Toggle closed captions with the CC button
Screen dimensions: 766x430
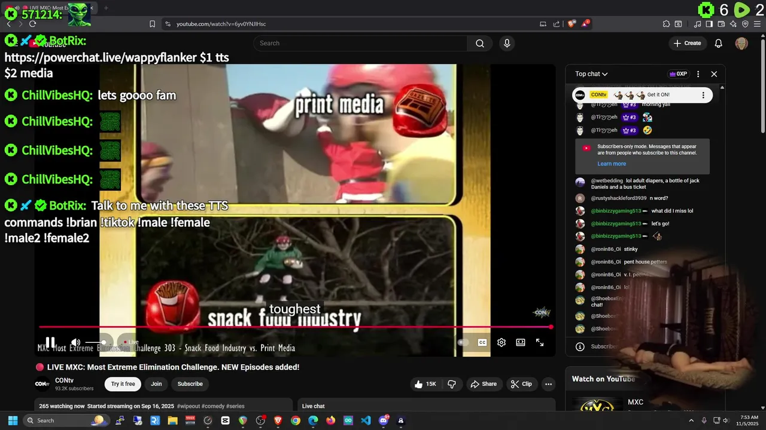(x=482, y=342)
